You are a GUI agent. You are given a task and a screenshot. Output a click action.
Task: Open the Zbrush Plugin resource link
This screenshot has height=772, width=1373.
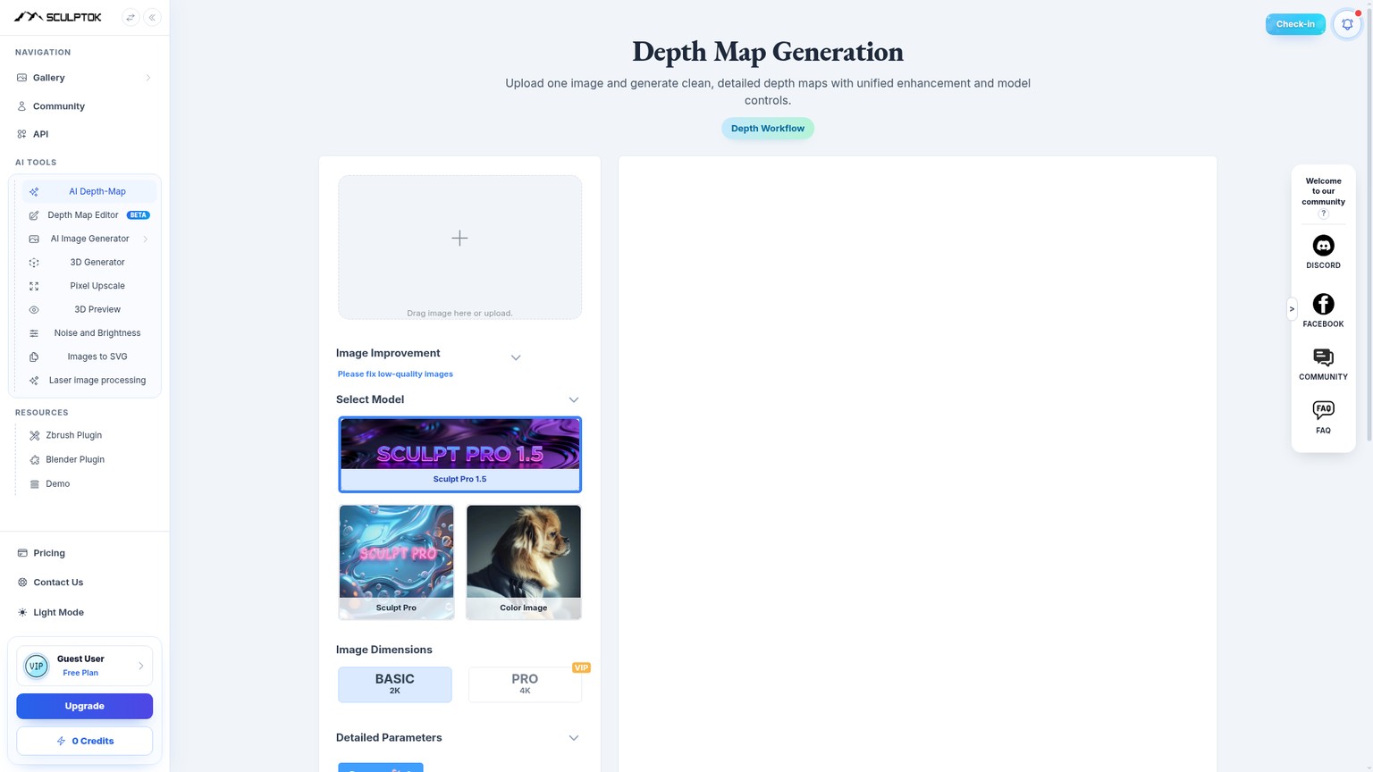(73, 435)
